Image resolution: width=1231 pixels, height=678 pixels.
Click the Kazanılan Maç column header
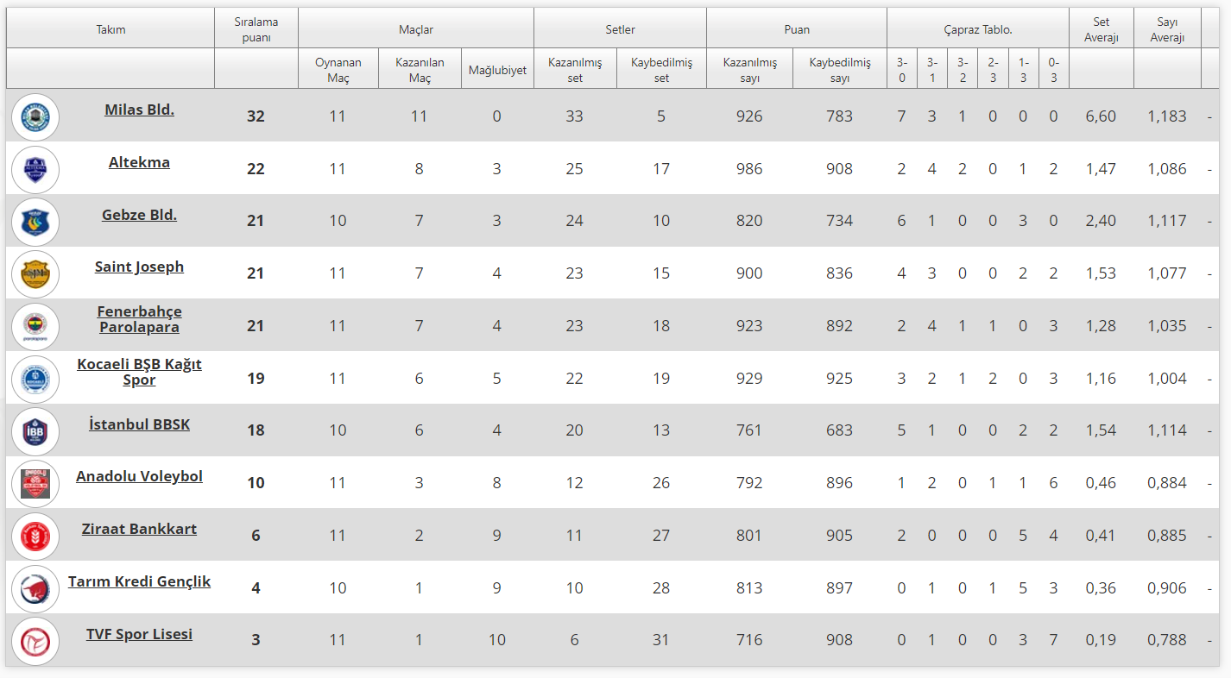point(419,70)
